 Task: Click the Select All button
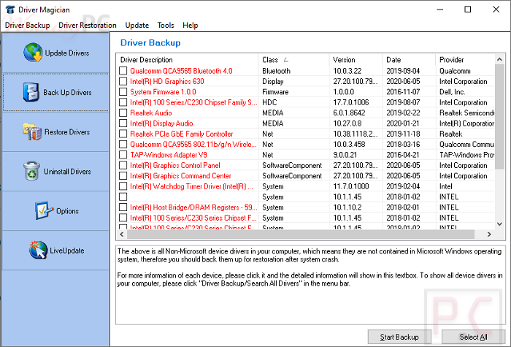pos(473,337)
